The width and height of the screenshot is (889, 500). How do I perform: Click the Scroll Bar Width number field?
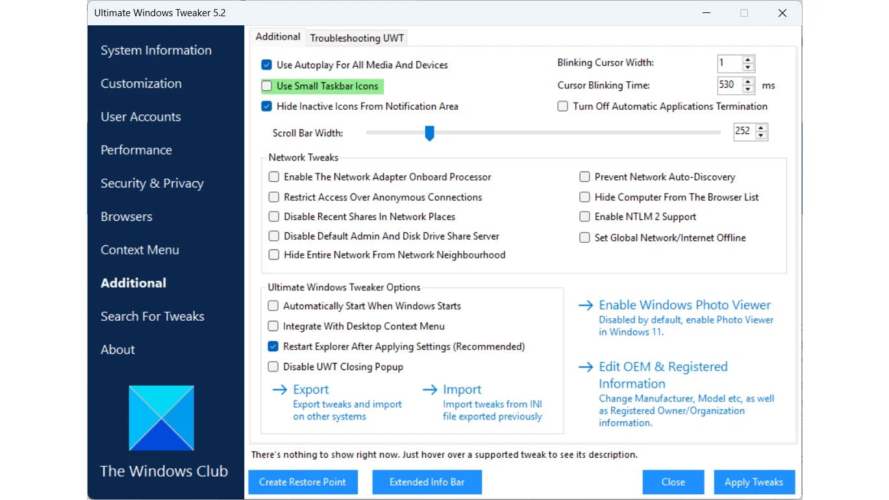[x=744, y=131]
